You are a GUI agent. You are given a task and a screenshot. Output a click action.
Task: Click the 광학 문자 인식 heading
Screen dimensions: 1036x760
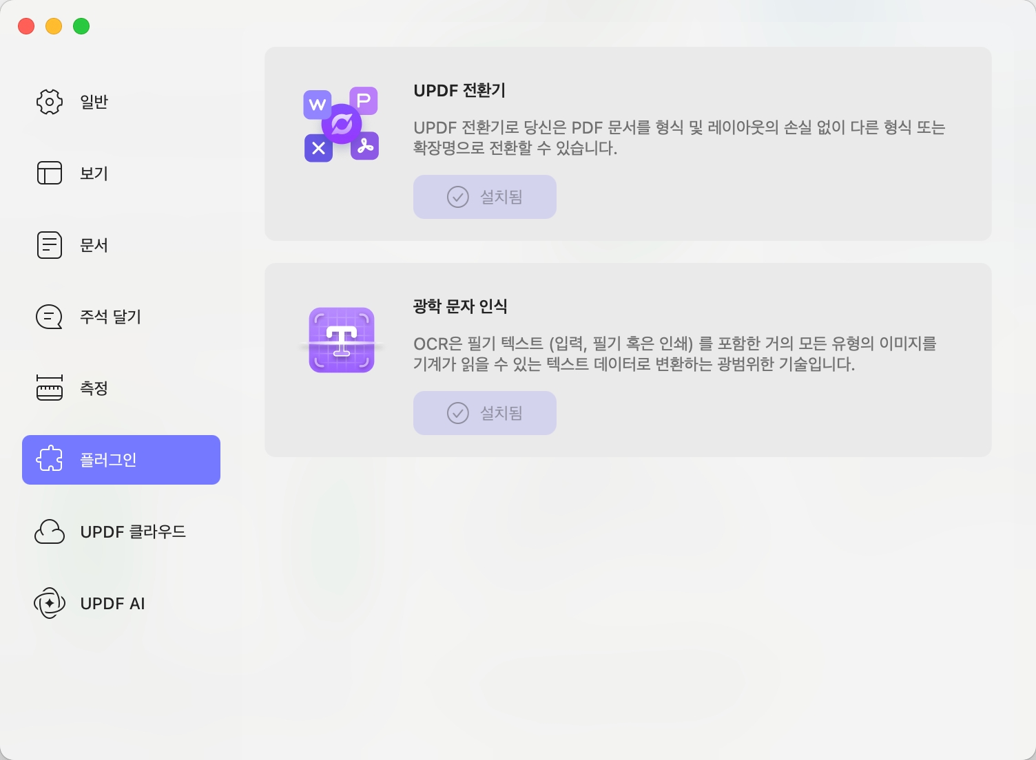point(460,306)
